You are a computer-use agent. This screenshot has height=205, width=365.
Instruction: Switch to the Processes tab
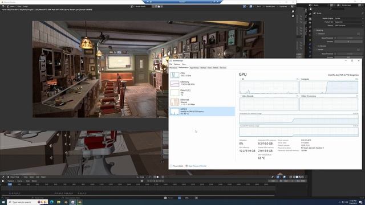tap(173, 68)
